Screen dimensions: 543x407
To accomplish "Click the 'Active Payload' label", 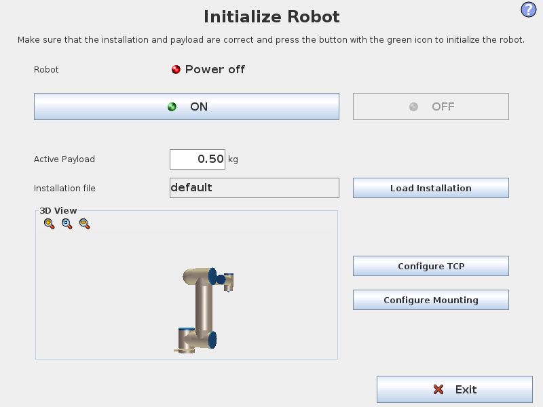I will (x=64, y=159).
